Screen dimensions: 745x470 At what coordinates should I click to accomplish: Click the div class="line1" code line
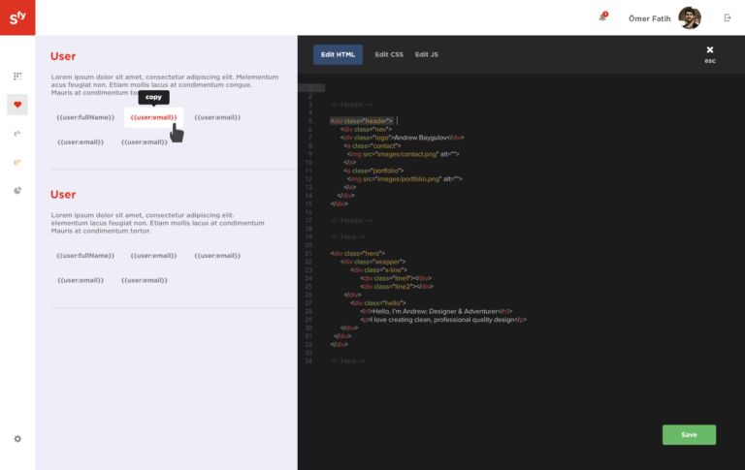(x=396, y=278)
